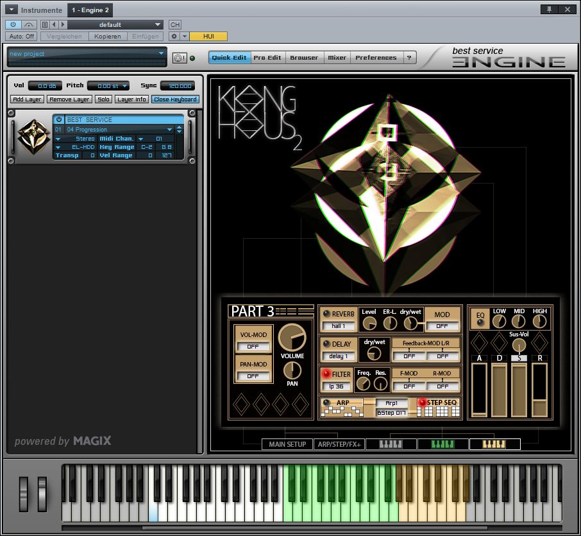Adjust the reverb ER-L. knob

point(390,324)
